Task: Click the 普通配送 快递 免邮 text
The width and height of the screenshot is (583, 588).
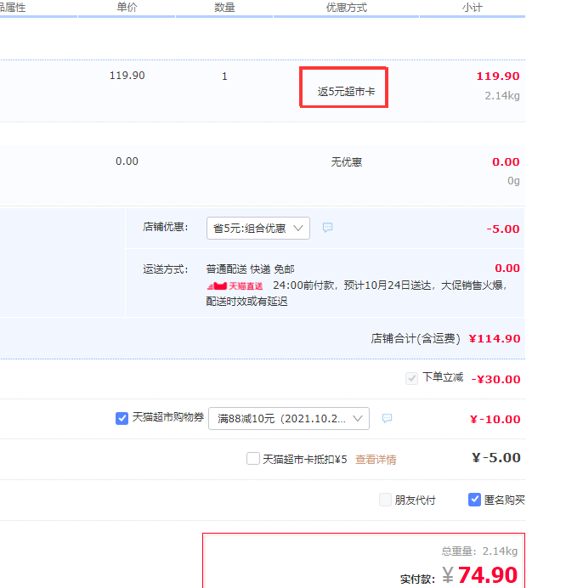Action: click(250, 269)
